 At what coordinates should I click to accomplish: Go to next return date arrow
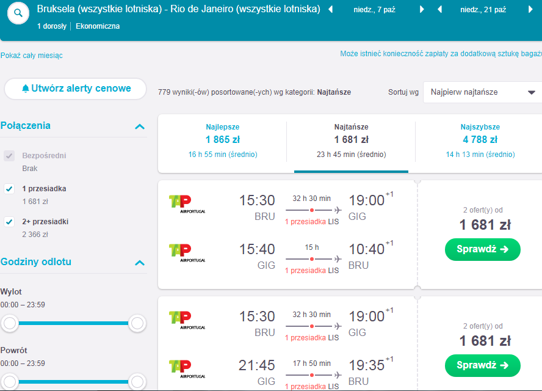[x=530, y=9]
